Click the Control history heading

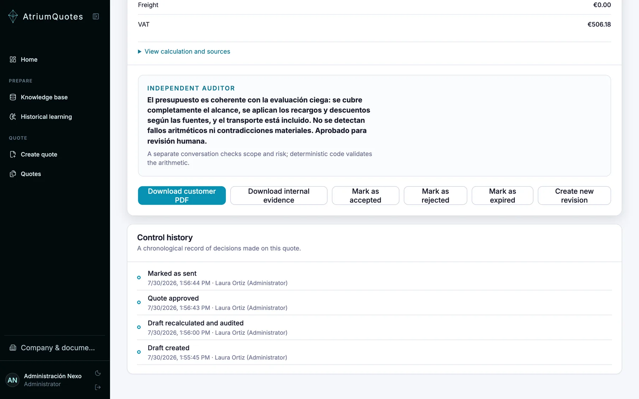165,238
